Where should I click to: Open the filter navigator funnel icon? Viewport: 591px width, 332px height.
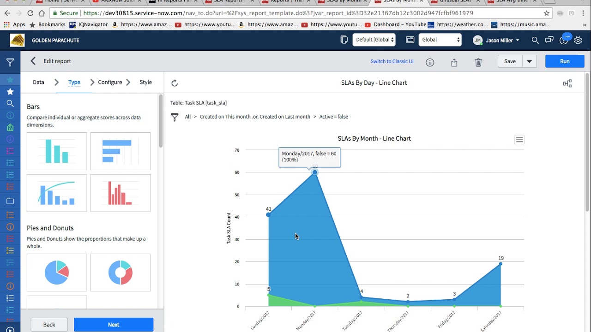pyautogui.click(x=10, y=62)
